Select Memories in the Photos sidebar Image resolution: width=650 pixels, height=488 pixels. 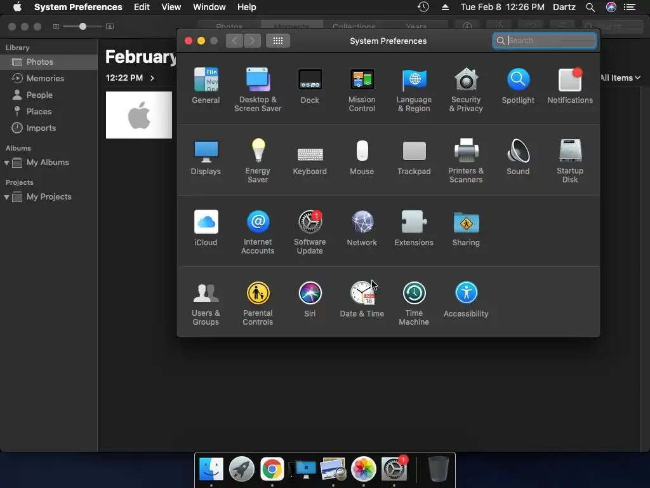point(48,78)
